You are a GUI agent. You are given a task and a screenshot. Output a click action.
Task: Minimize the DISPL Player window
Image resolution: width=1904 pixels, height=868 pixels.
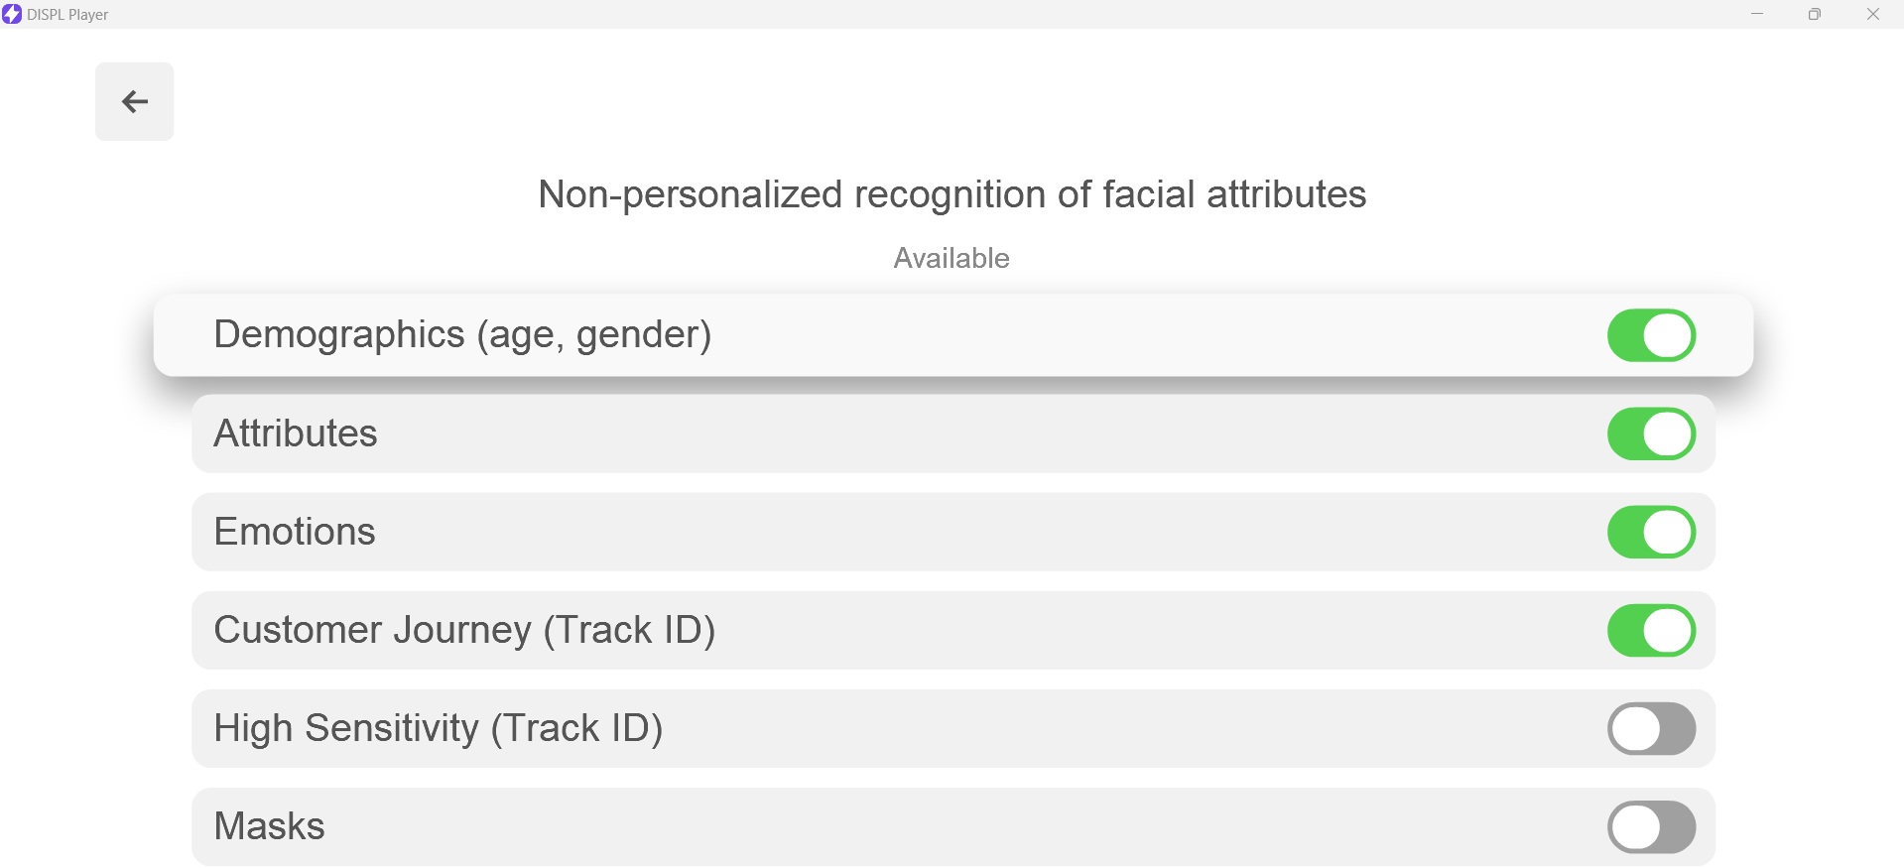point(1757,14)
